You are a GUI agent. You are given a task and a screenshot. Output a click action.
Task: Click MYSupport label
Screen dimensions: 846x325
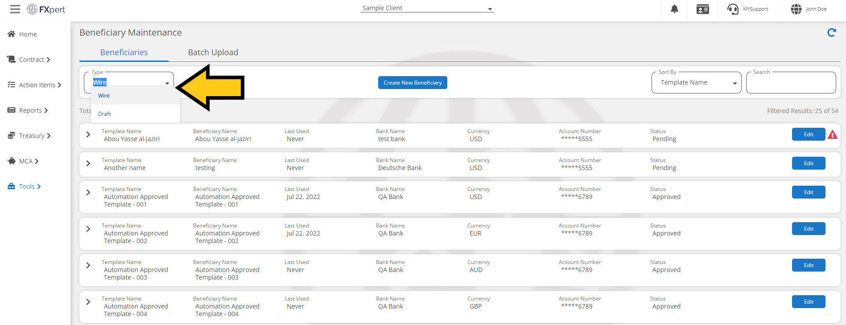coord(755,9)
